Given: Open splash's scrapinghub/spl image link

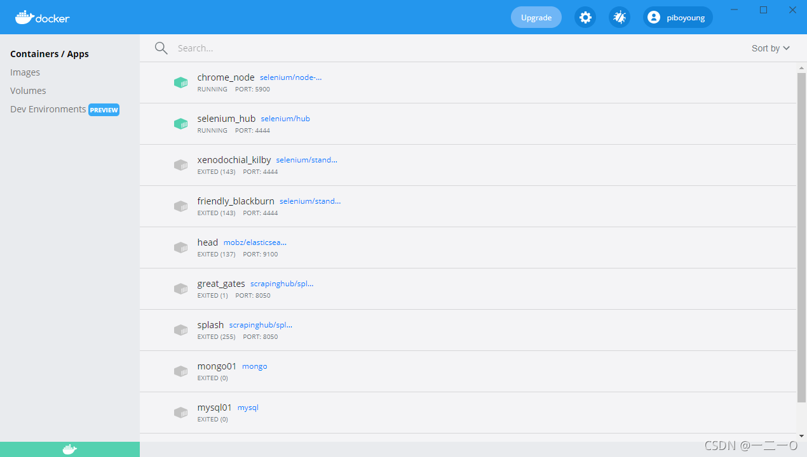Looking at the screenshot, I should coord(261,325).
